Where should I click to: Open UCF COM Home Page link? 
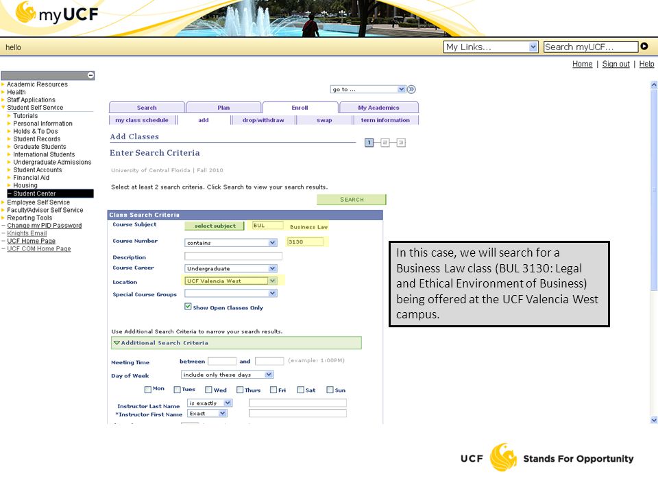point(38,248)
